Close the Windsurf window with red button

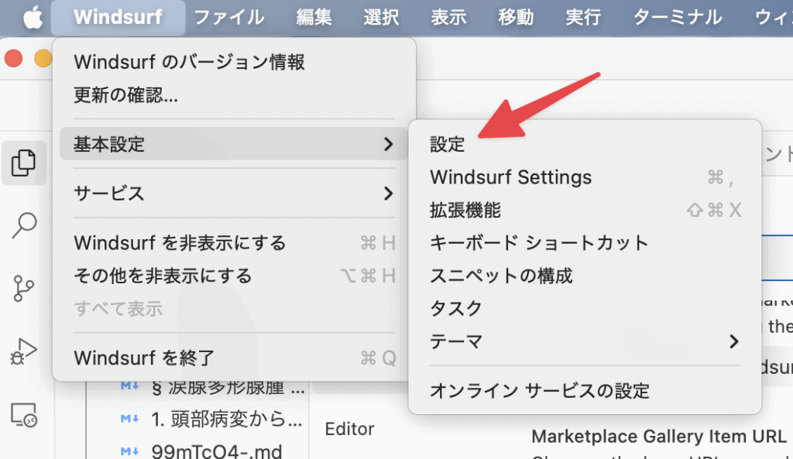tap(13, 58)
